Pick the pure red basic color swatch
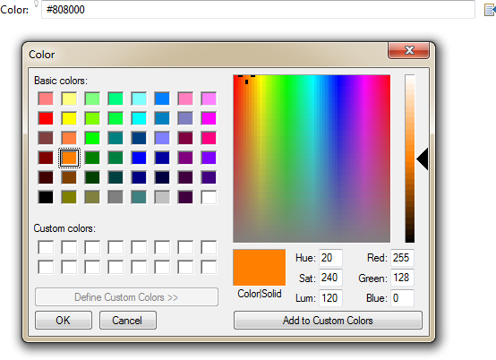The width and height of the screenshot is (496, 360). (46, 118)
